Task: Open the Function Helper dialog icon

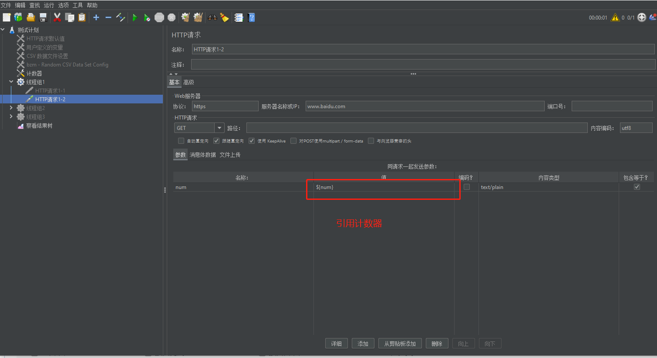Action: 239,17
